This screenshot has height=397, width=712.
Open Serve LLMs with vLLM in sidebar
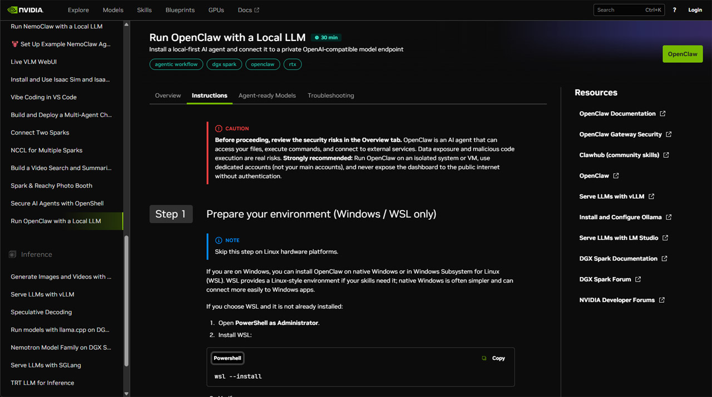(x=42, y=294)
